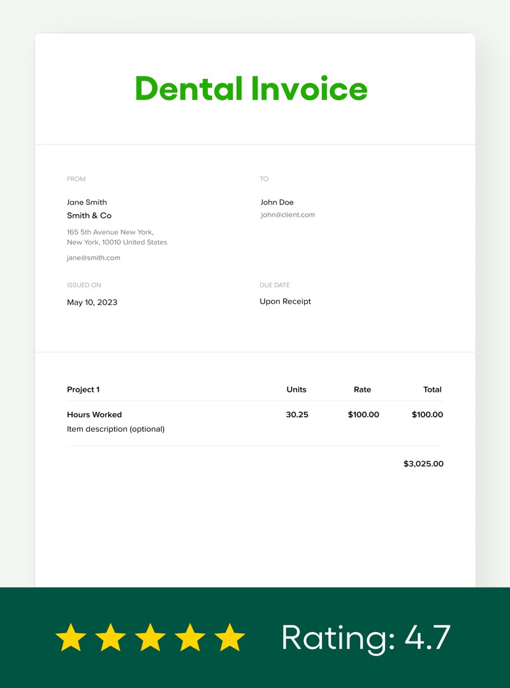The image size is (510, 688).
Task: Click the Upon Receipt value
Action: click(285, 301)
